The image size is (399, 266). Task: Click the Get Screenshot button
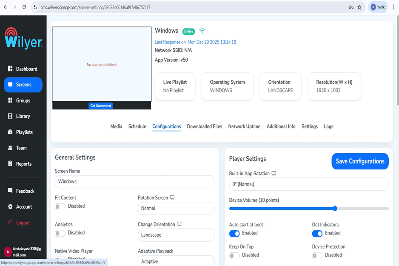[x=101, y=106]
